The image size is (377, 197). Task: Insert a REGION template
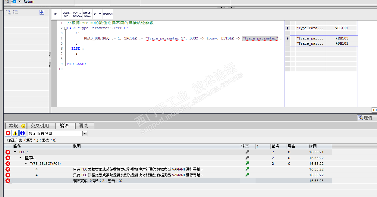pos(108,14)
